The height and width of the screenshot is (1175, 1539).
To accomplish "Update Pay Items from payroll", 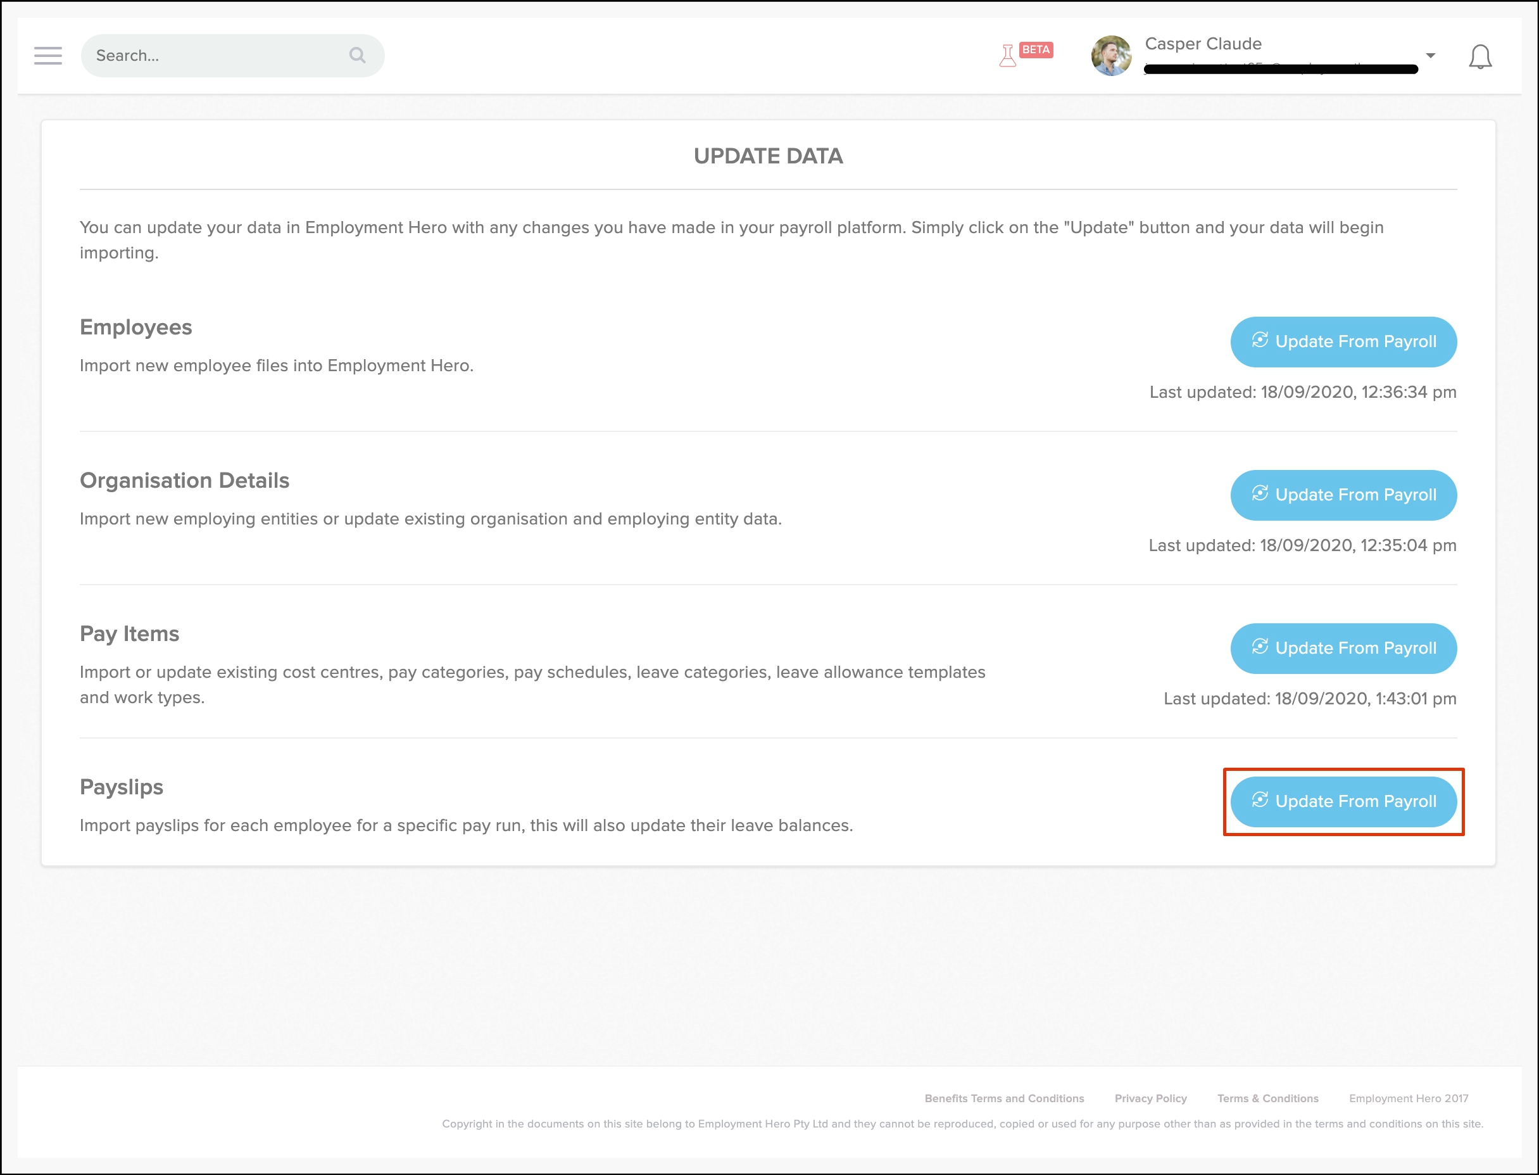I will [x=1343, y=647].
